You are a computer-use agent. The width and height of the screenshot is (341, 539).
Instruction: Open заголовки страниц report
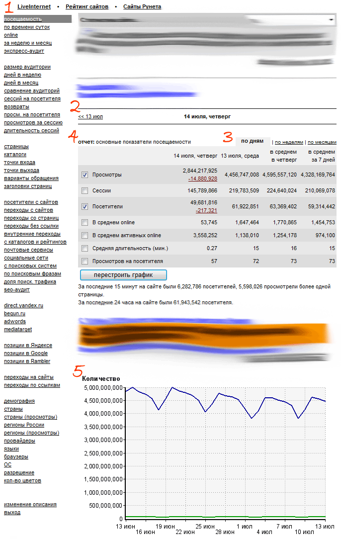click(x=28, y=186)
